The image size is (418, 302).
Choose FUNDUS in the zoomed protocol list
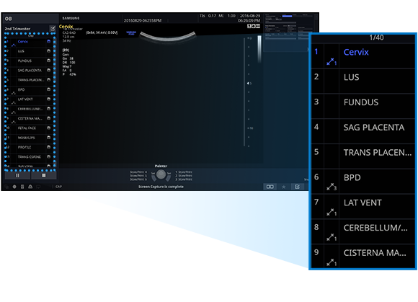coord(363,106)
